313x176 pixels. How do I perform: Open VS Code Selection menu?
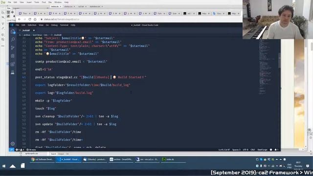coord(32,25)
